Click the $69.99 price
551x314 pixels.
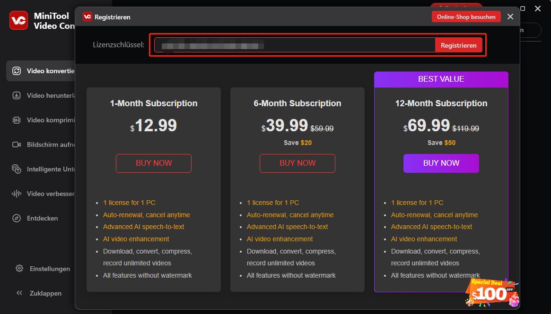[x=427, y=125]
